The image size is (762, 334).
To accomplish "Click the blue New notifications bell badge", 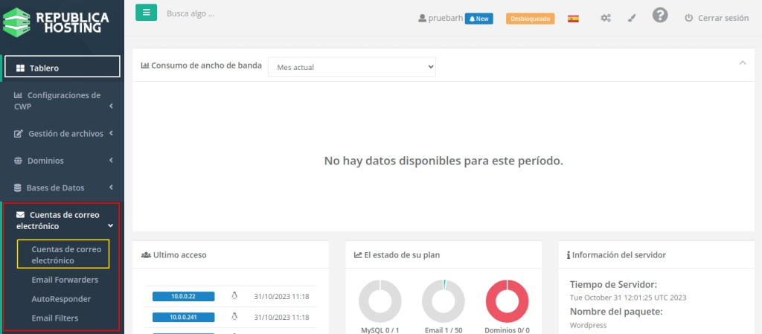I will (x=478, y=19).
